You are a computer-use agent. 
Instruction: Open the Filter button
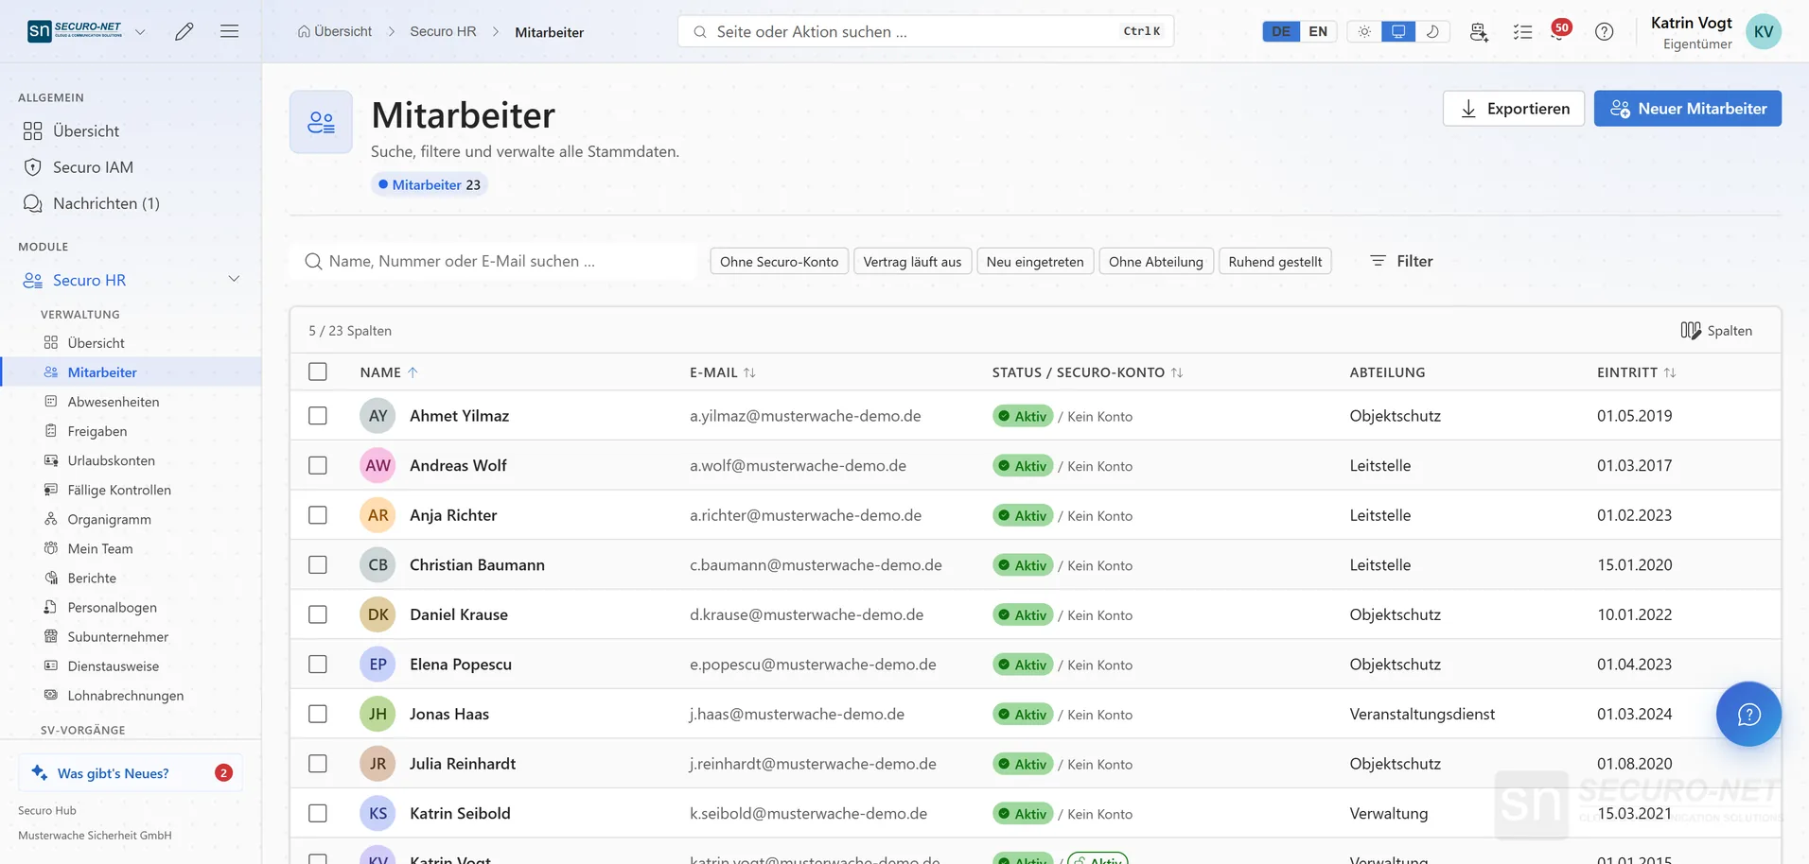click(x=1401, y=261)
